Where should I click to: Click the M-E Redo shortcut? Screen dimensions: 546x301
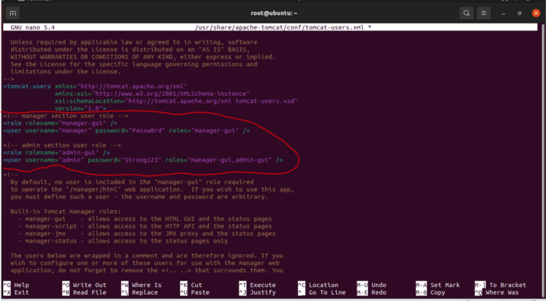[372, 292]
